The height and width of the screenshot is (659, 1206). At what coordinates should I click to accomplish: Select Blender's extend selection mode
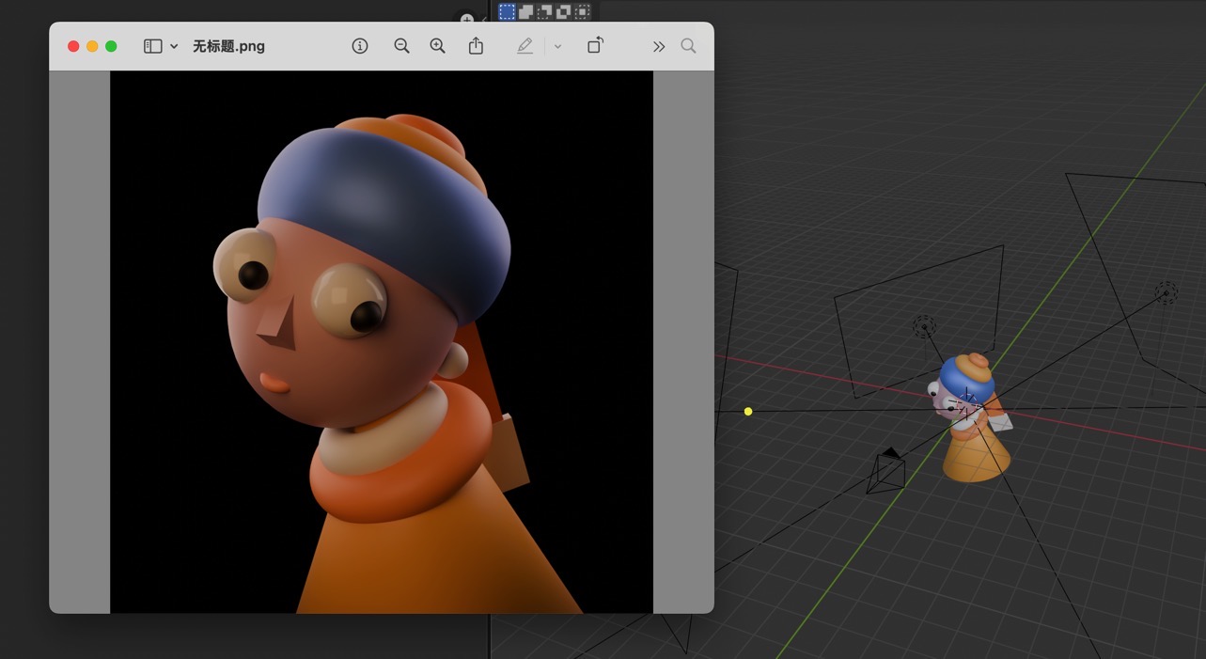pos(525,11)
